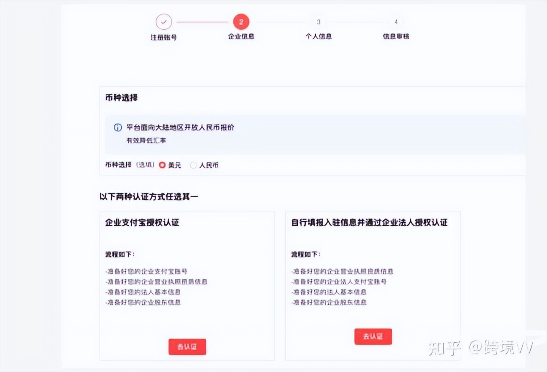Click the red step 2 circle icon
547x372 pixels.
[240, 21]
